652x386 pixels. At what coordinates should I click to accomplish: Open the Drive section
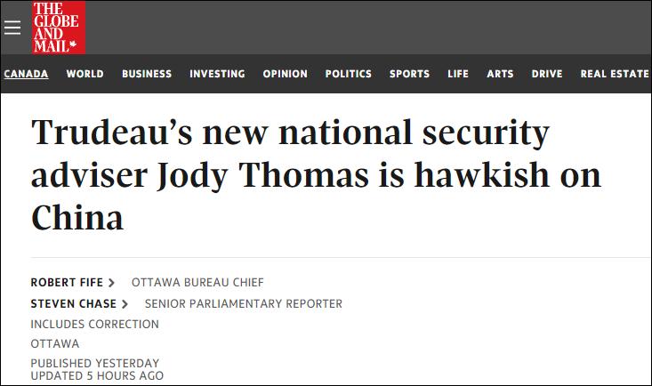tap(547, 74)
